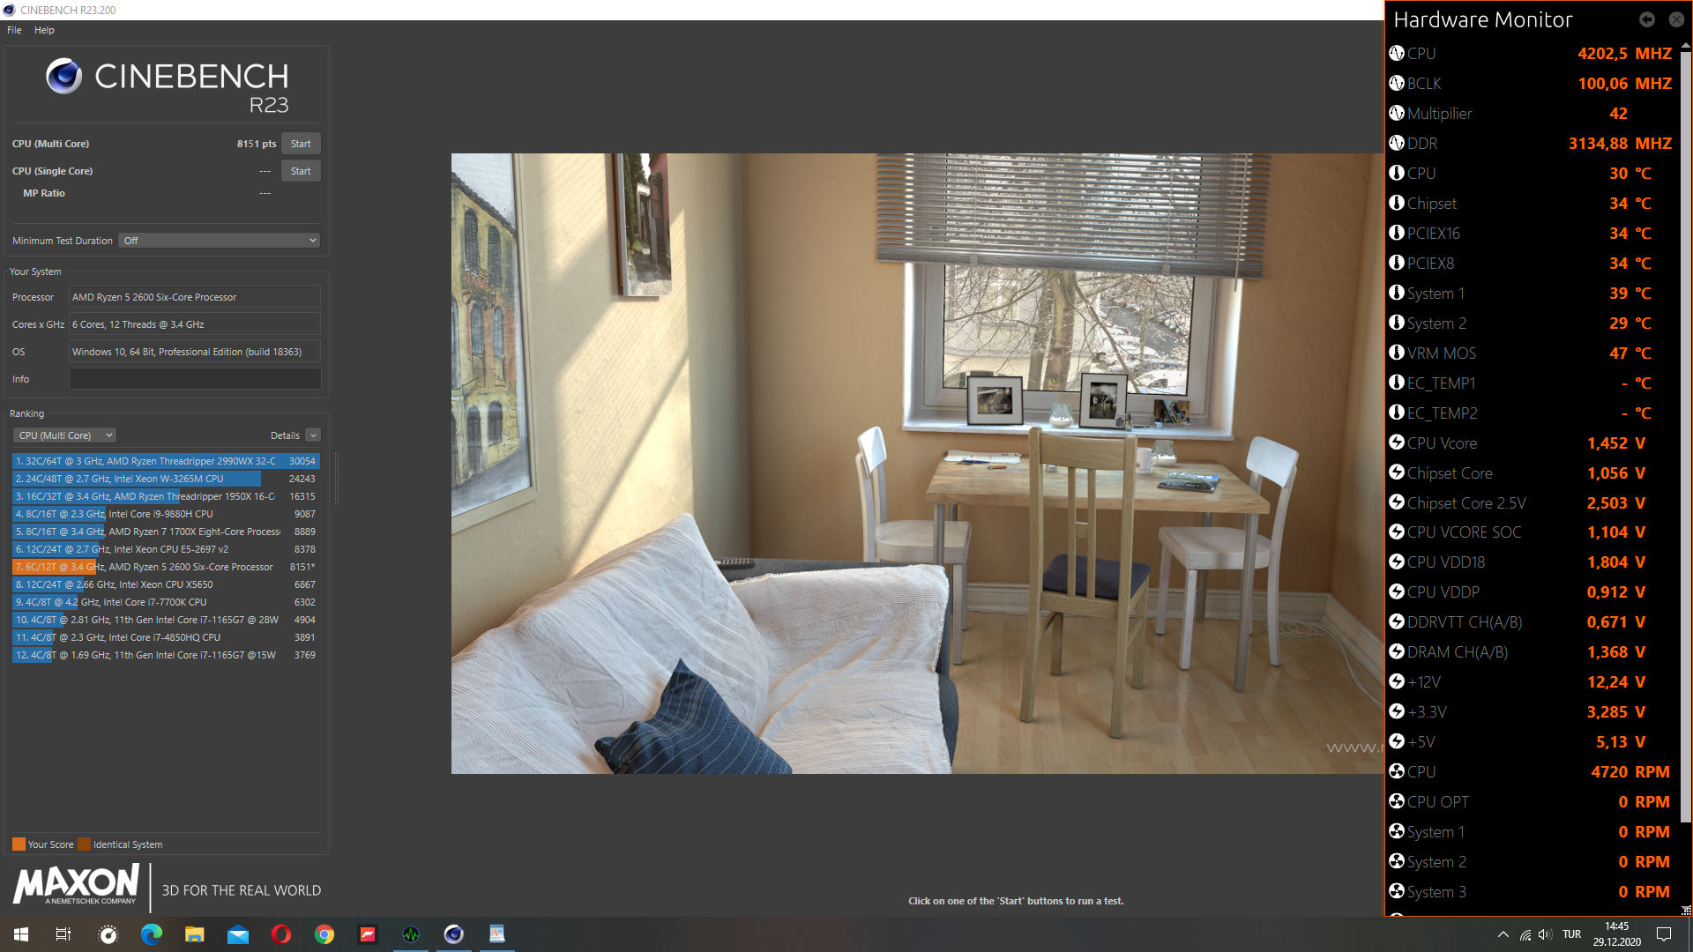Screen dimensions: 1693x952
Task: Click the TUR input language indicator
Action: [1571, 934]
